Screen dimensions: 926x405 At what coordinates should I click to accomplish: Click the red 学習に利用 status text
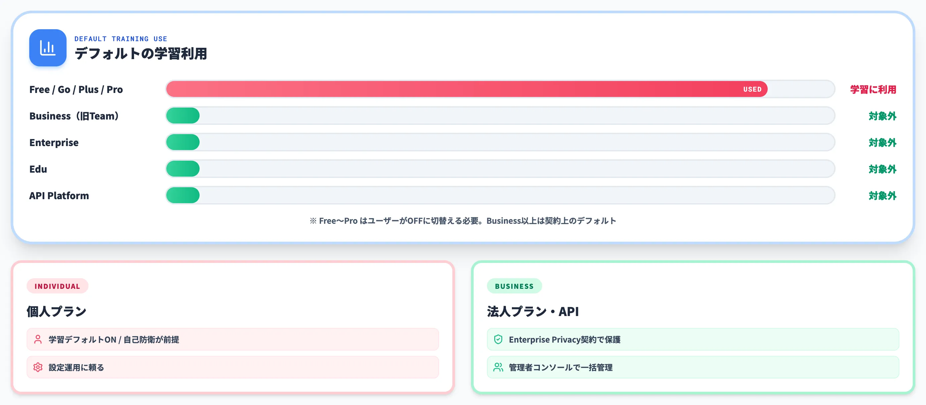pos(873,89)
